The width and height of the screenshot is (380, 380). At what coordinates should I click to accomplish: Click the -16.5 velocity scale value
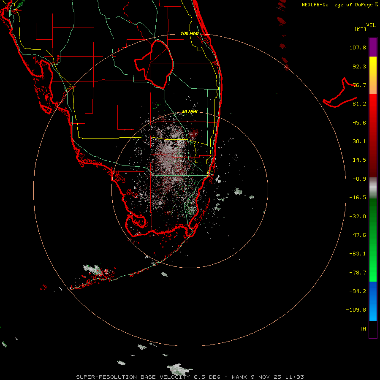[x=358, y=198]
